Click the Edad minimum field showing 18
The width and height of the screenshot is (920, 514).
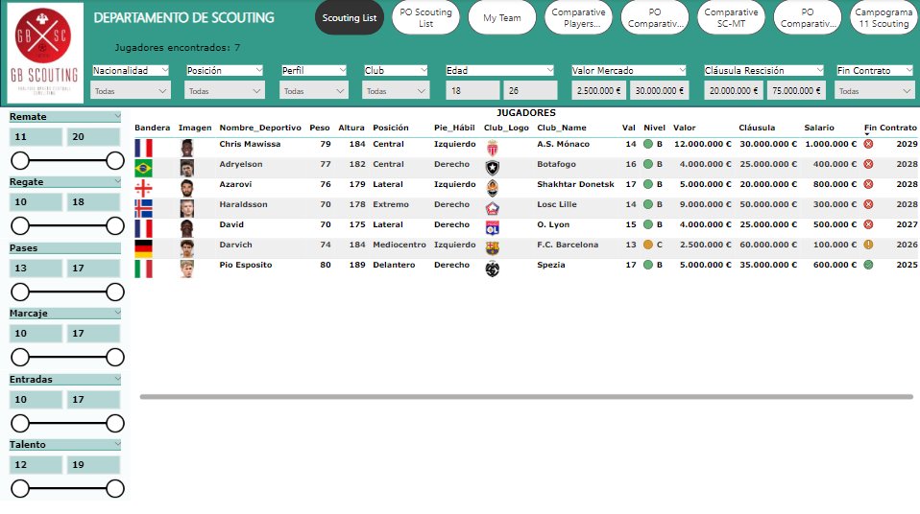(472, 91)
